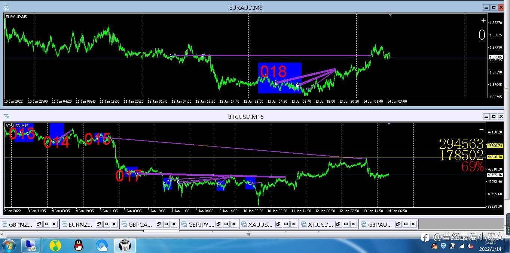Image resolution: width=510 pixels, height=253 pixels.
Task: Click the XAUUS minimized chart icon
Action: tap(244, 225)
